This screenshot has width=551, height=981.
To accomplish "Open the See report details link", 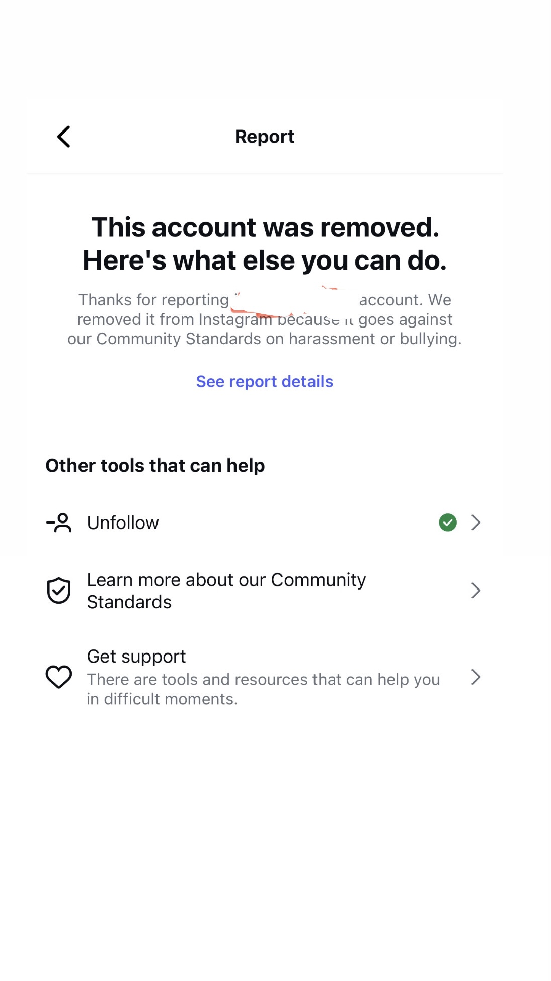I will [x=264, y=381].
